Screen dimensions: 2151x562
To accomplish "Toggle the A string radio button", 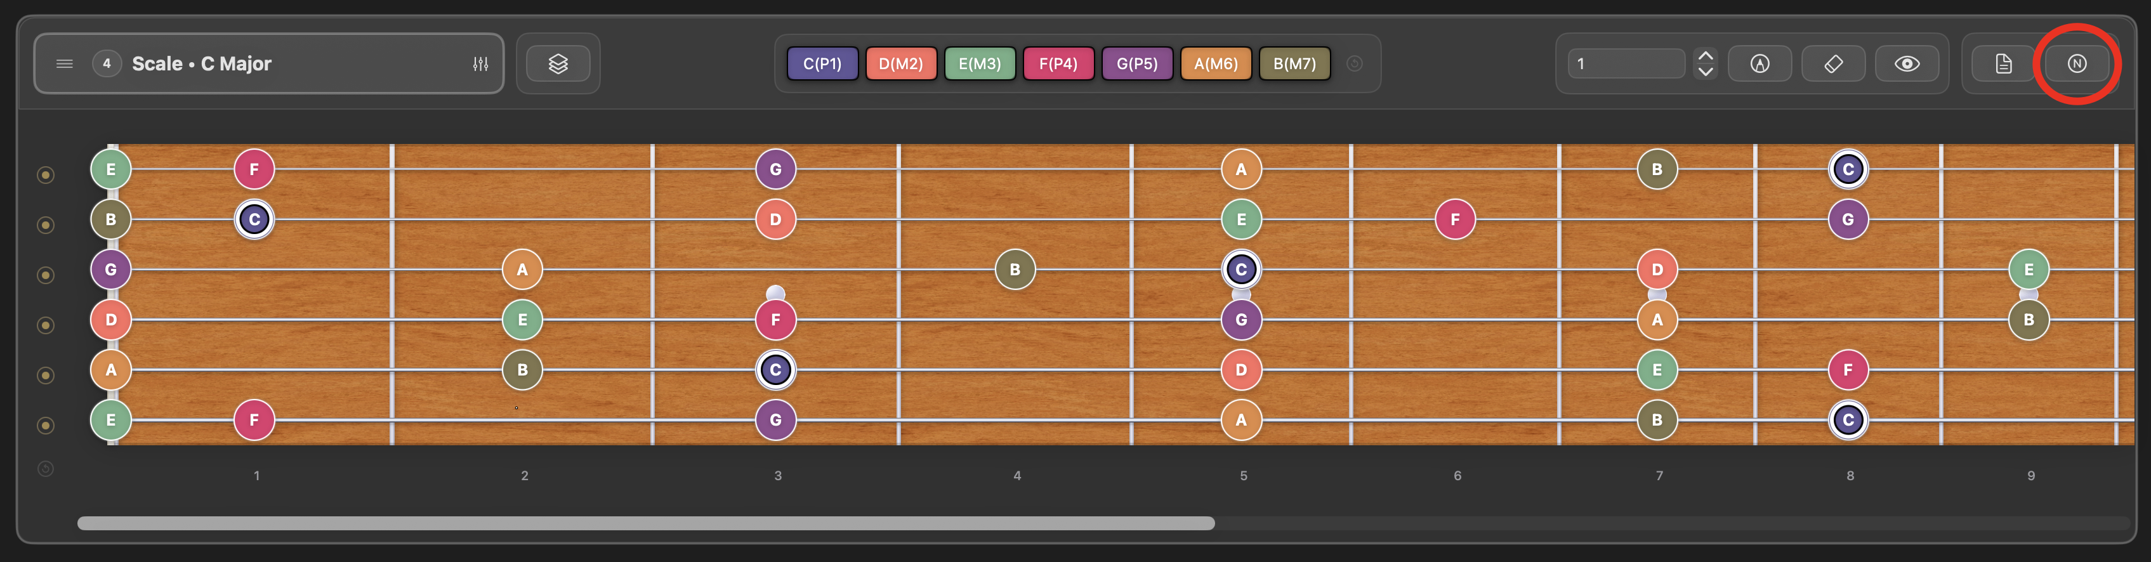I will [x=46, y=375].
